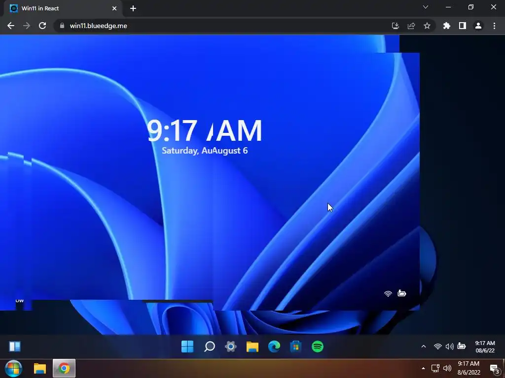
Task: Open Chrome three-dot menu
Action: coord(494,26)
